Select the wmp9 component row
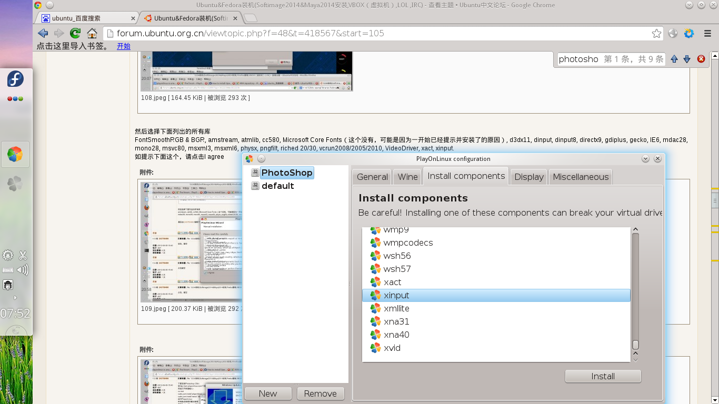Viewport: 719px width, 404px height. (x=496, y=230)
